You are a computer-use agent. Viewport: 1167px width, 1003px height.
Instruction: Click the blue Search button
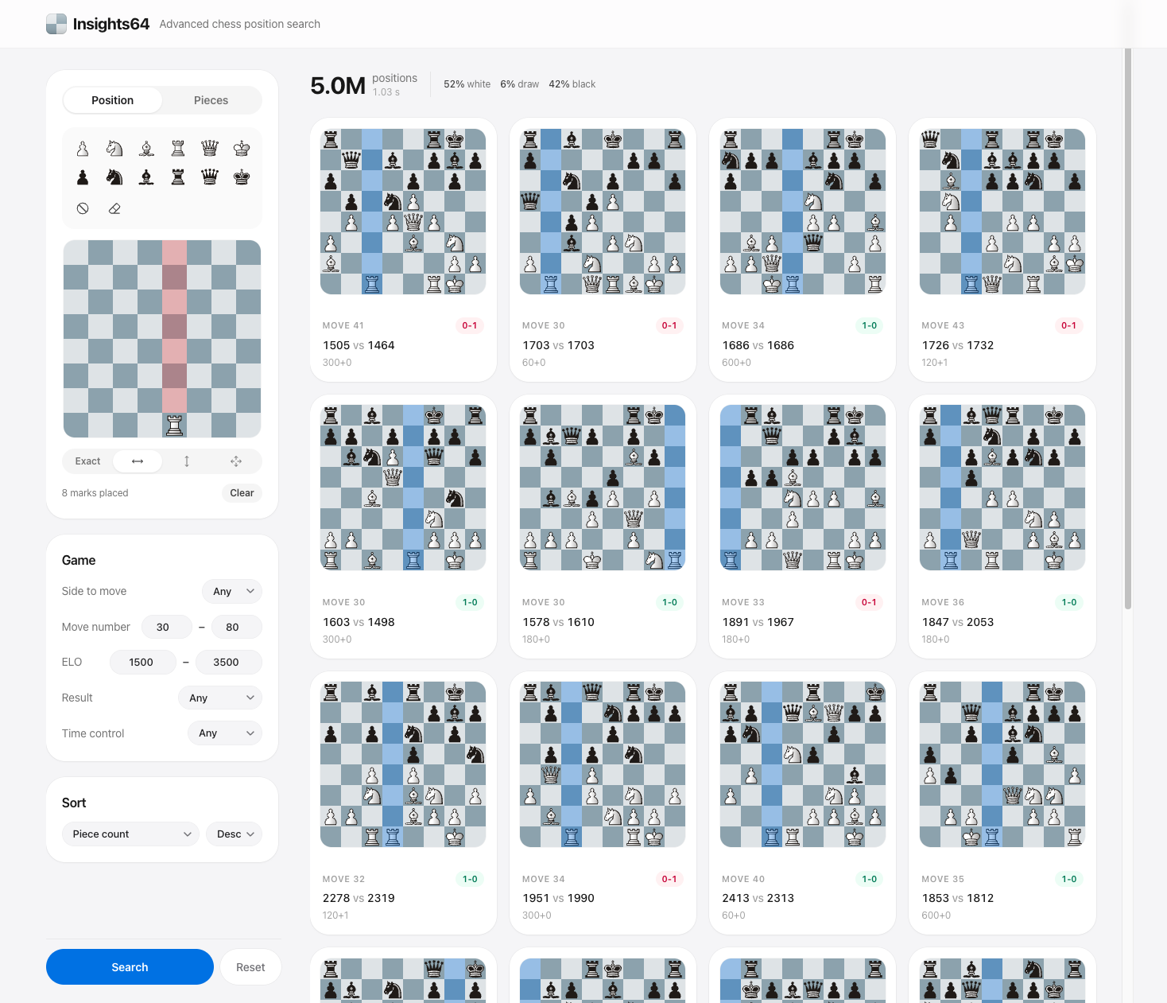tap(130, 967)
